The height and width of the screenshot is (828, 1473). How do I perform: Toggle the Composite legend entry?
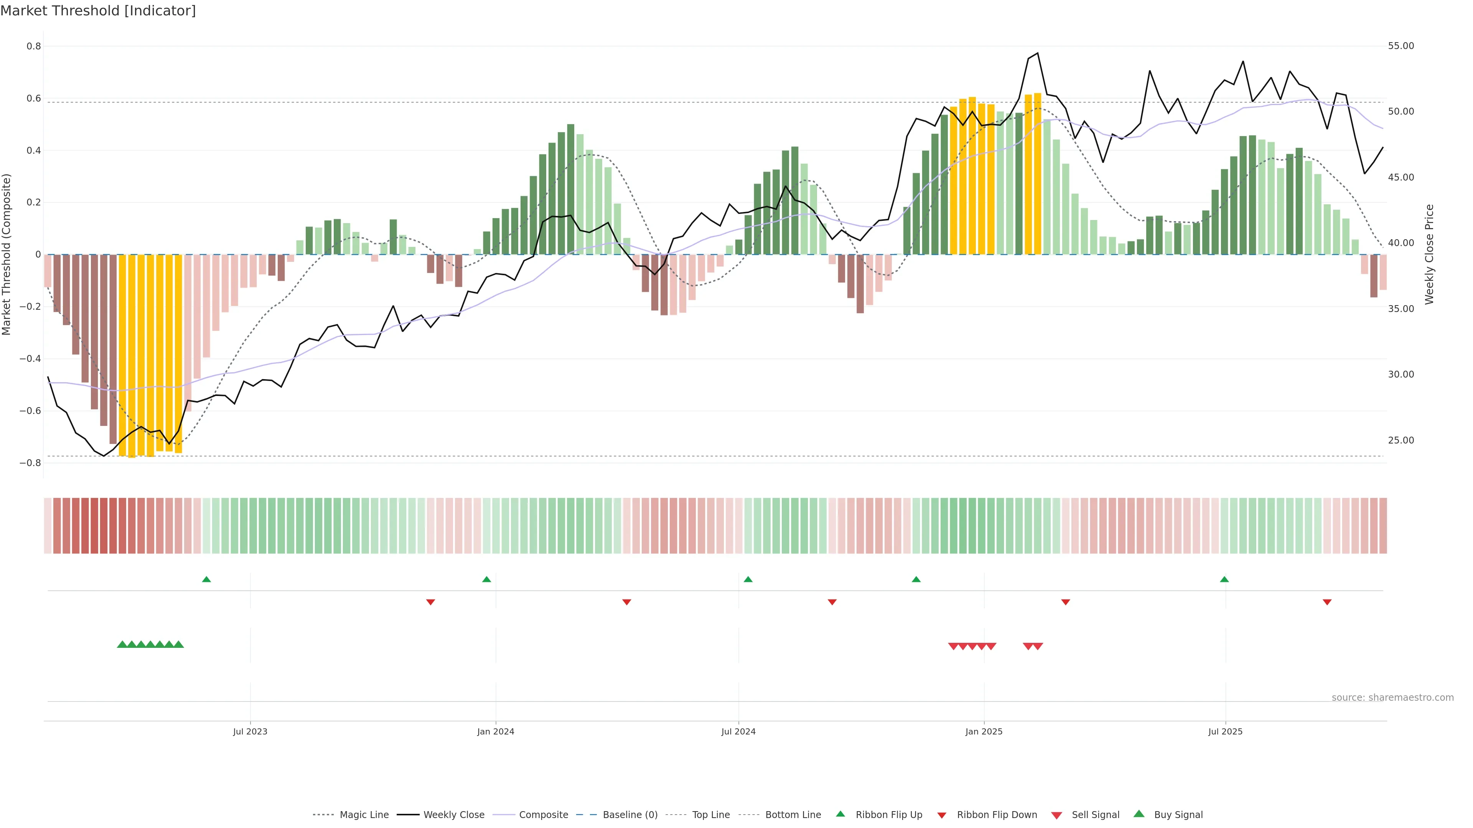[543, 815]
